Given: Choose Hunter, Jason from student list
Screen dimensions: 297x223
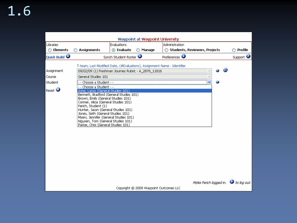Looking at the screenshot, I should (144, 110).
